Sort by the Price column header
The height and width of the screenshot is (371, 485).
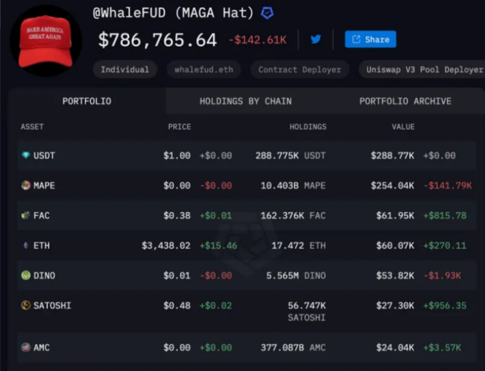click(179, 127)
